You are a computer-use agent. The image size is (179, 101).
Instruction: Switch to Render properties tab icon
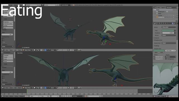click(x=158, y=23)
